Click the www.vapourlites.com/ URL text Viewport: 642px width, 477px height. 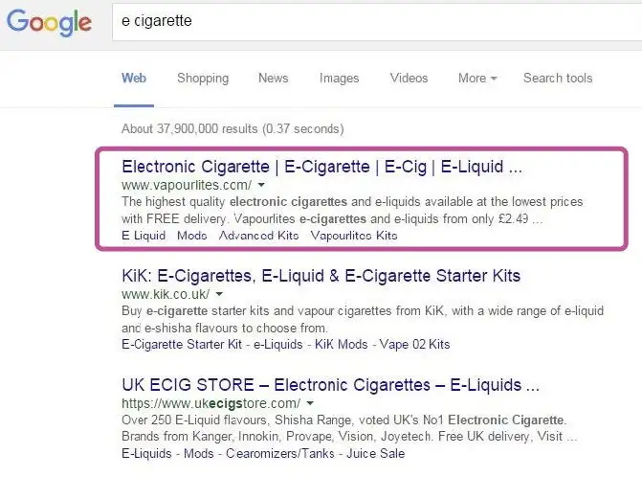187,185
